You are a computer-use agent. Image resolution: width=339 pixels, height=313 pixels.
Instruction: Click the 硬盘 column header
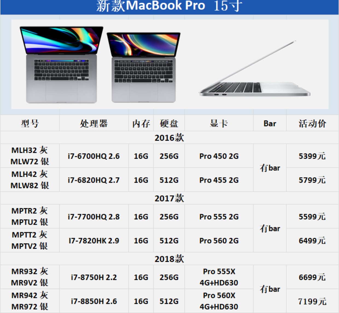(169, 123)
